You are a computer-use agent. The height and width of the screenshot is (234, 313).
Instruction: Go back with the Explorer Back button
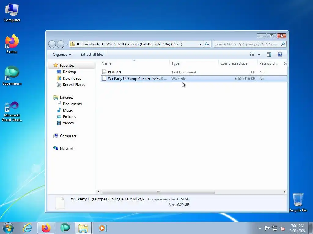click(x=52, y=44)
